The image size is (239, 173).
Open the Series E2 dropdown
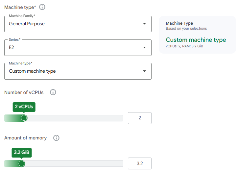pyautogui.click(x=78, y=48)
